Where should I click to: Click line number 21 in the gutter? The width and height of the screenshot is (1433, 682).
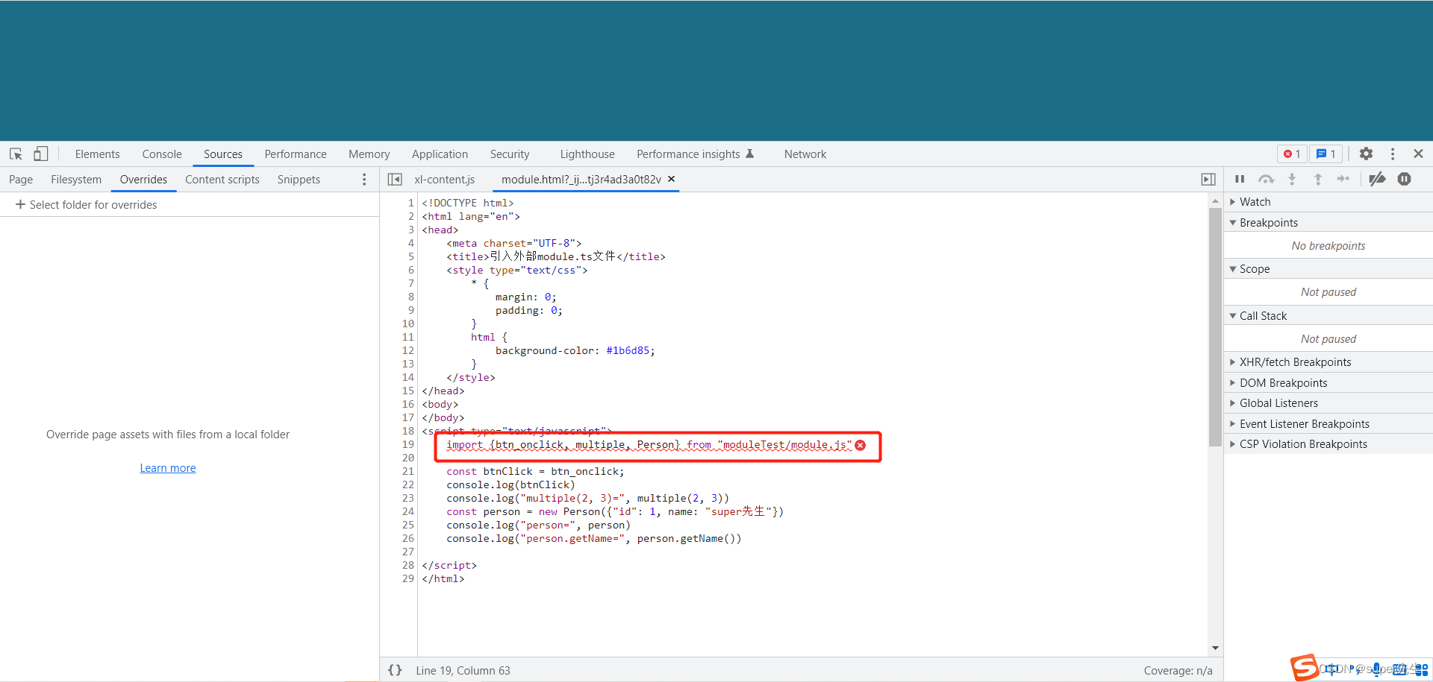[x=408, y=471]
